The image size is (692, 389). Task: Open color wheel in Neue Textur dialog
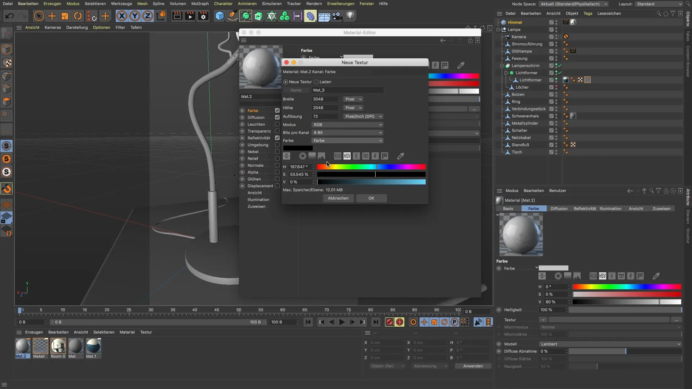[x=303, y=156]
